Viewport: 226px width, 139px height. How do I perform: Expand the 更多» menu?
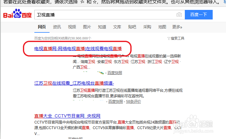(x=177, y=27)
